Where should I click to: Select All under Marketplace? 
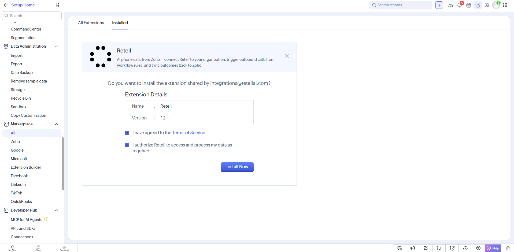[x=32, y=133]
